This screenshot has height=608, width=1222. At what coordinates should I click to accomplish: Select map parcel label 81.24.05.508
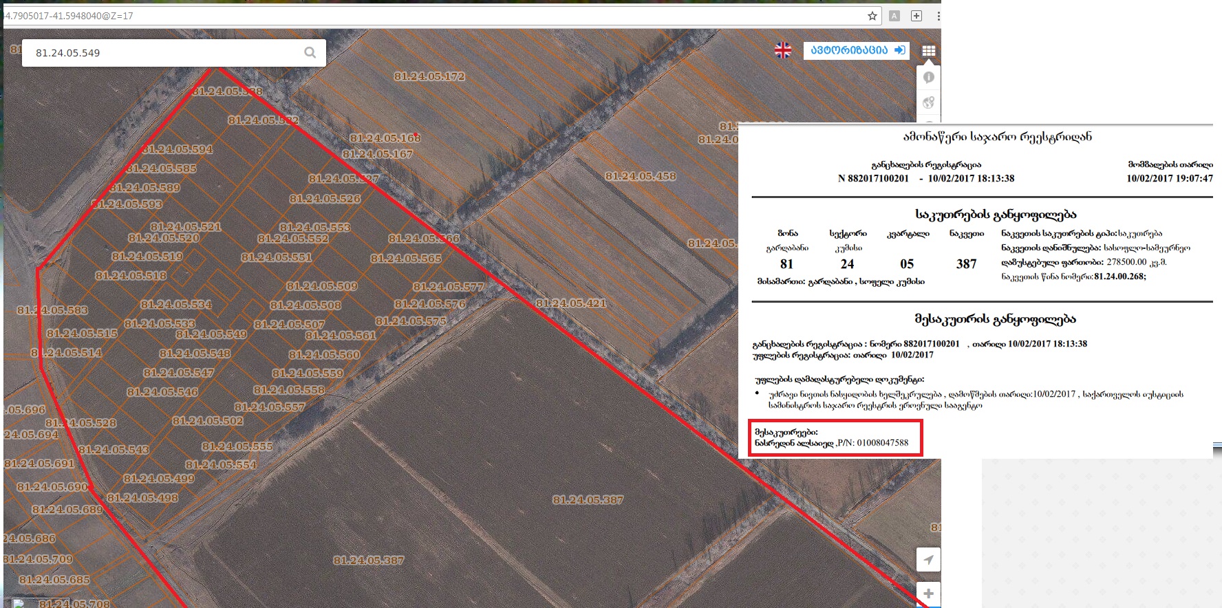305,305
